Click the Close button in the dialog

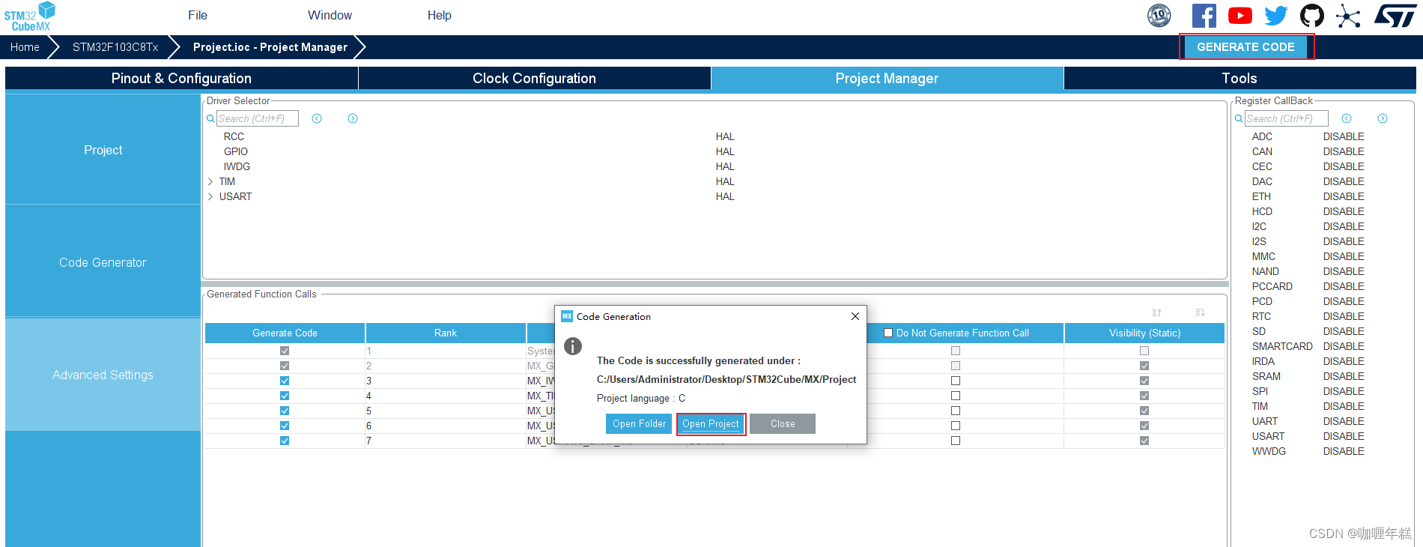pyautogui.click(x=783, y=423)
